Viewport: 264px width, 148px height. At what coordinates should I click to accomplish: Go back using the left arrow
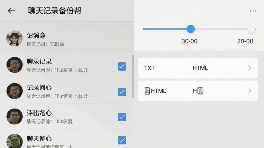[11, 11]
